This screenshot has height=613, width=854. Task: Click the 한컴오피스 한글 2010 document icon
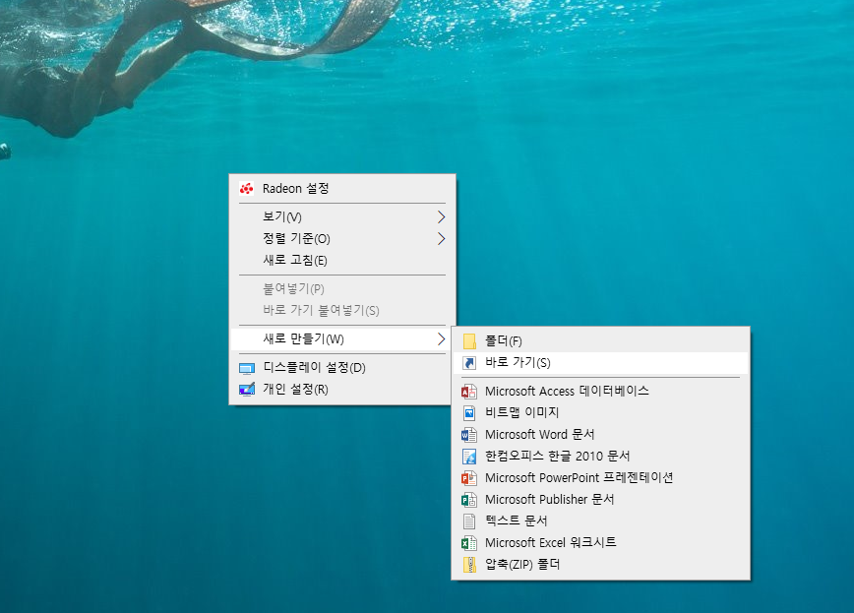(x=469, y=457)
